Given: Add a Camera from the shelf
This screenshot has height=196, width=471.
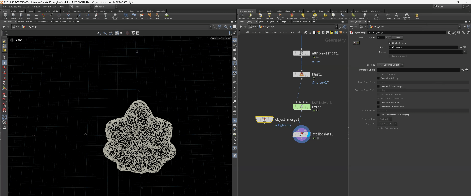Looking at the screenshot, I should coord(242,15).
